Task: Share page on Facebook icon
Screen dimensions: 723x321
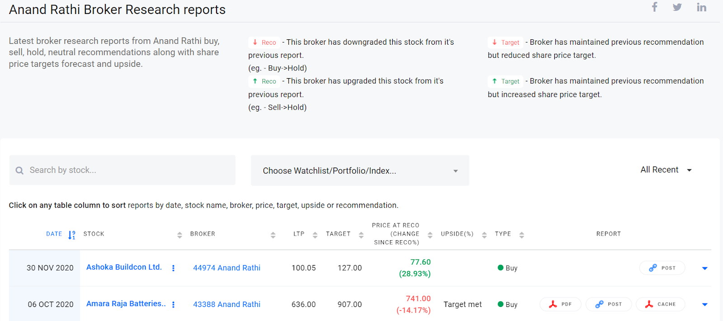Action: pyautogui.click(x=654, y=7)
